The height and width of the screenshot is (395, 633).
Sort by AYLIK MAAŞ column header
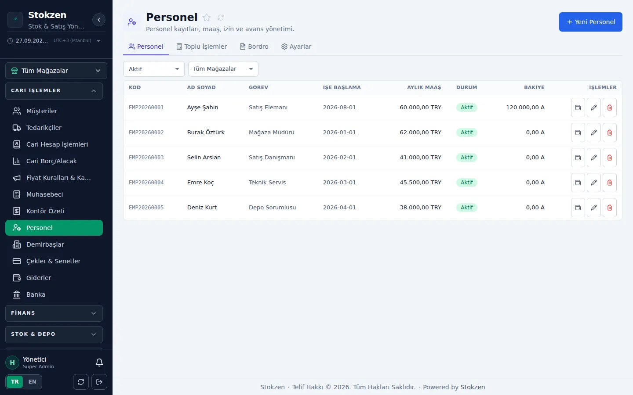click(424, 87)
